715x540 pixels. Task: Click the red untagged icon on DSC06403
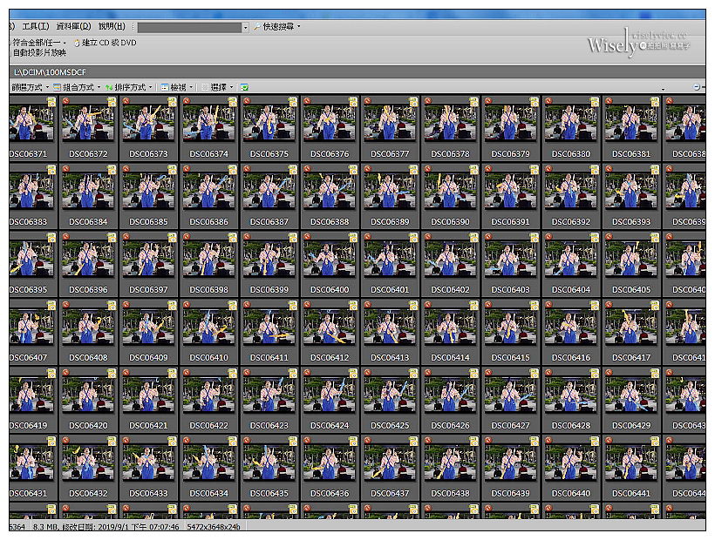point(488,236)
